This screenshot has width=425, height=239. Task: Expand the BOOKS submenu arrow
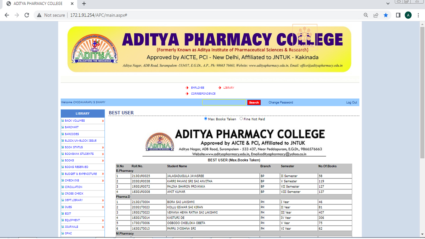click(x=103, y=161)
